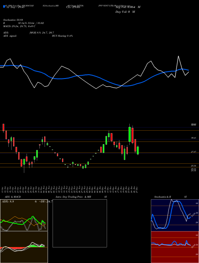199x263 pixels.
Task: Click the 'Intra Day Trading Price & MR' title
Action: 73,197
